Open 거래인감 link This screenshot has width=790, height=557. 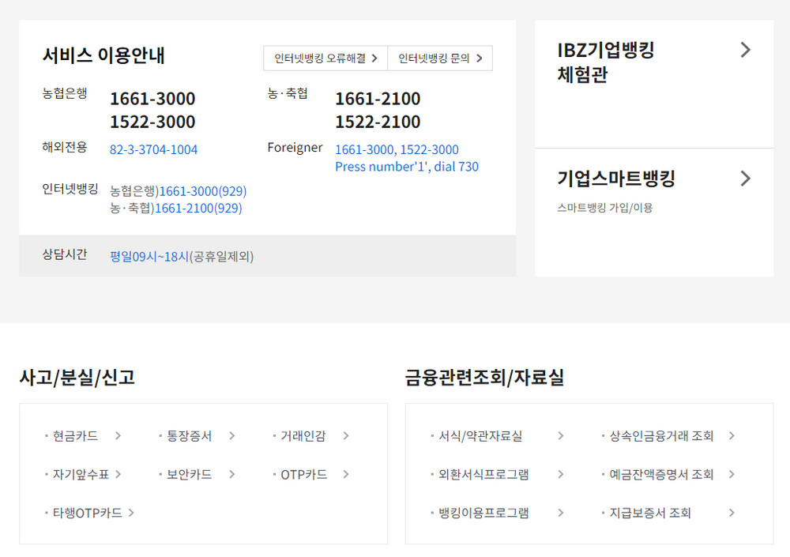click(x=303, y=436)
